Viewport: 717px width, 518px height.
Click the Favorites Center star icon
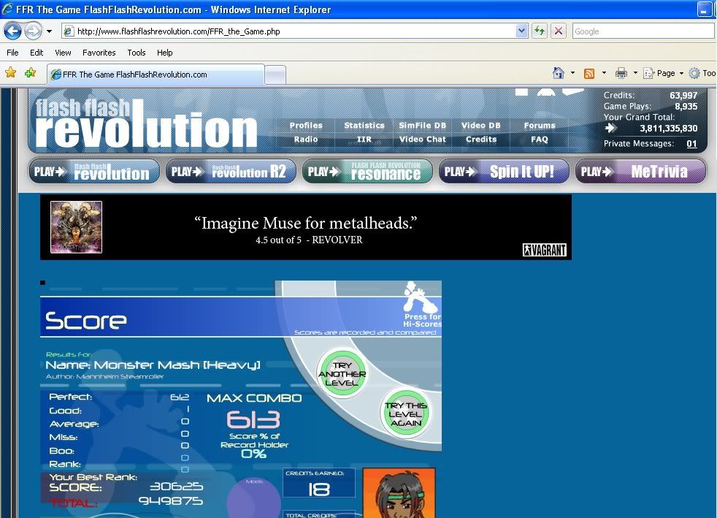click(x=11, y=73)
